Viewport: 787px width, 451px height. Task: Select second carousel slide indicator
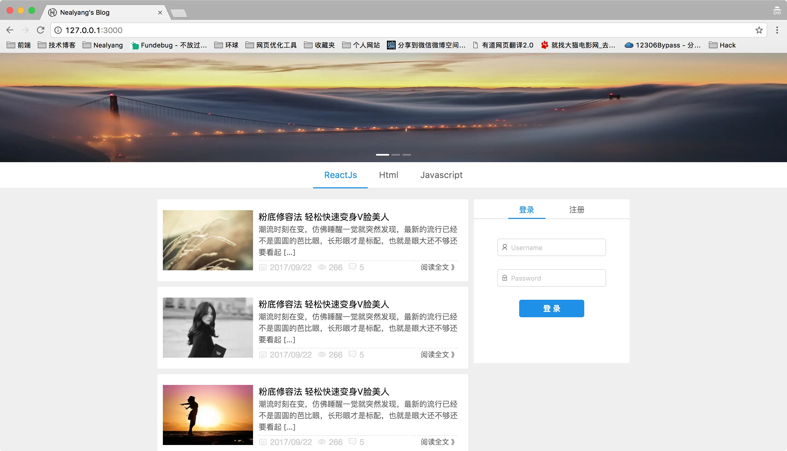tap(395, 155)
